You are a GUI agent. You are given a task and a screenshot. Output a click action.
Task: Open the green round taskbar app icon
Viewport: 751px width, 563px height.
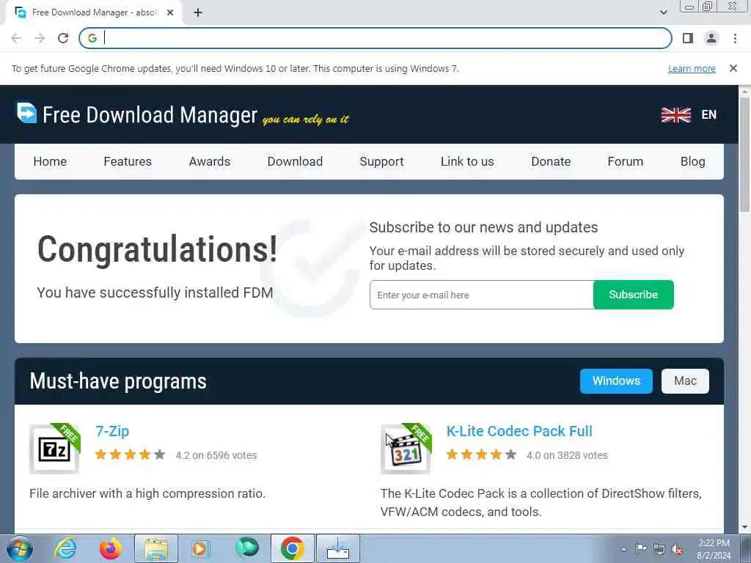click(x=247, y=548)
